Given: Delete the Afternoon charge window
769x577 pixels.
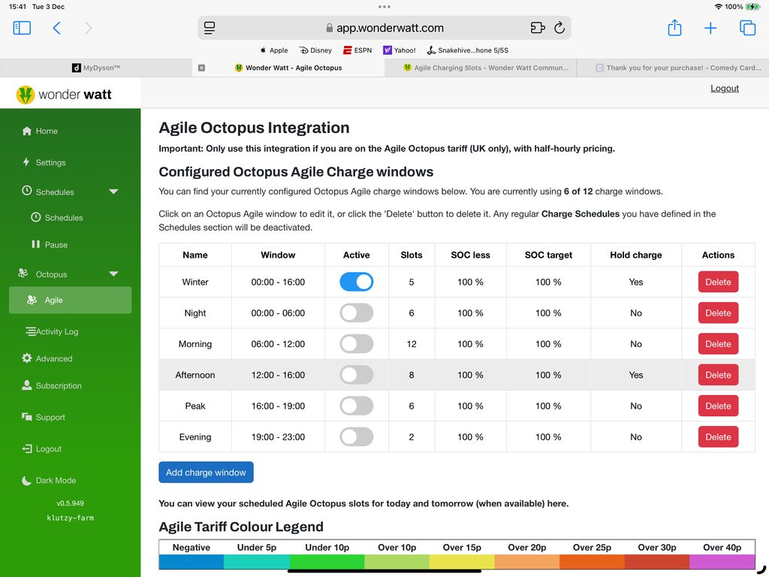Looking at the screenshot, I should point(718,375).
